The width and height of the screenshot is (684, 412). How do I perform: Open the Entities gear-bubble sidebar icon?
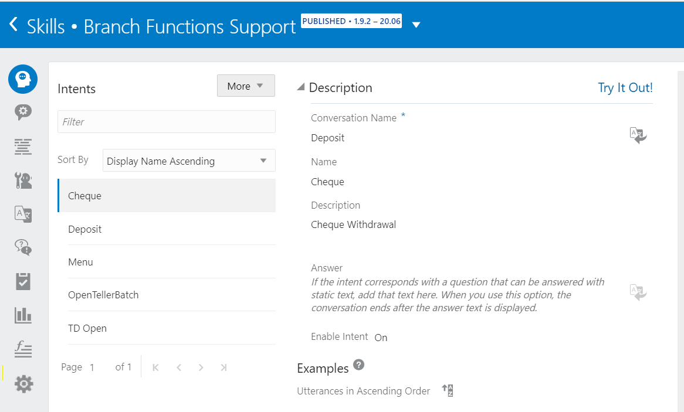coord(23,112)
